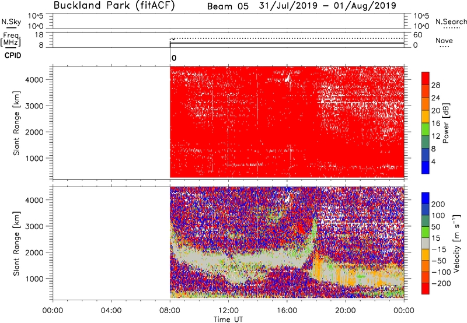Pick the teal 8–12 dB power colorbar segment
Image resolution: width=467 pixels, height=323 pixels.
pos(426,142)
